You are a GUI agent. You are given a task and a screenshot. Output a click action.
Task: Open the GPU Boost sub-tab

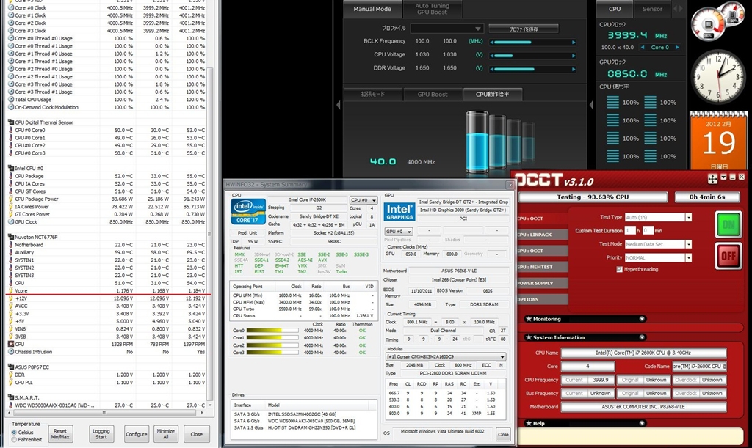432,95
